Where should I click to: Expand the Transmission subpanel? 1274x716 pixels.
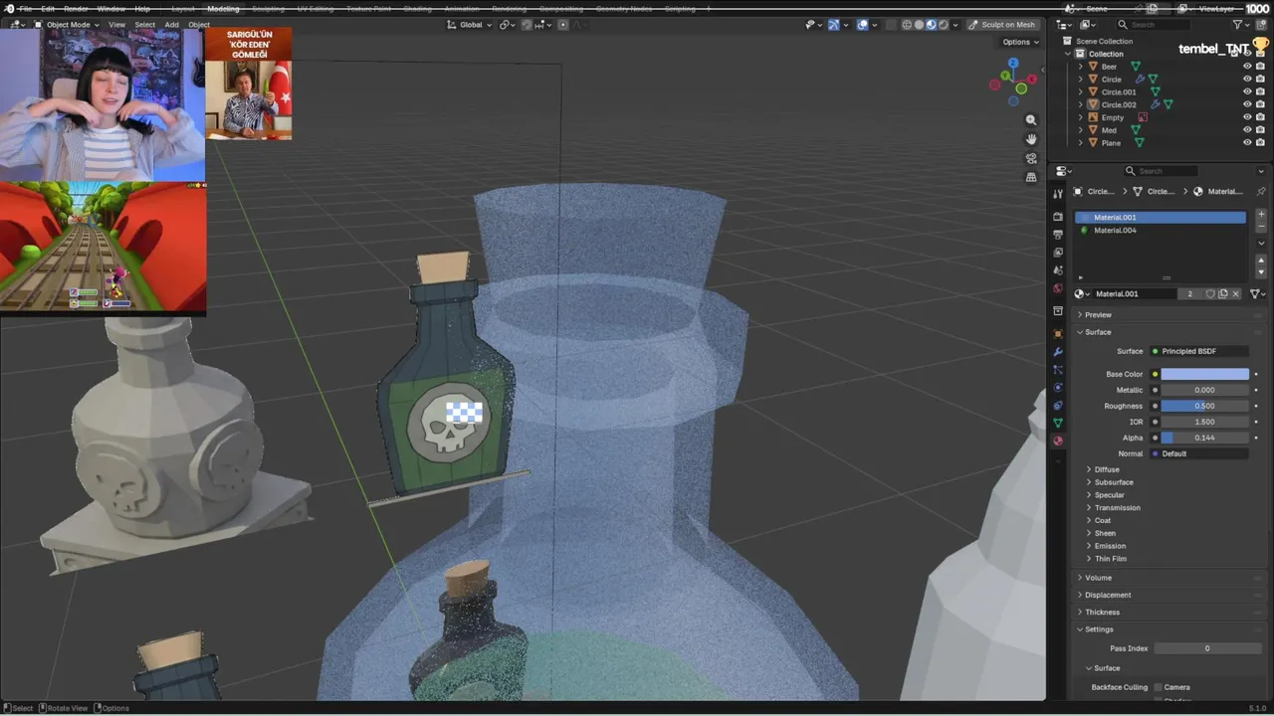[1117, 508]
